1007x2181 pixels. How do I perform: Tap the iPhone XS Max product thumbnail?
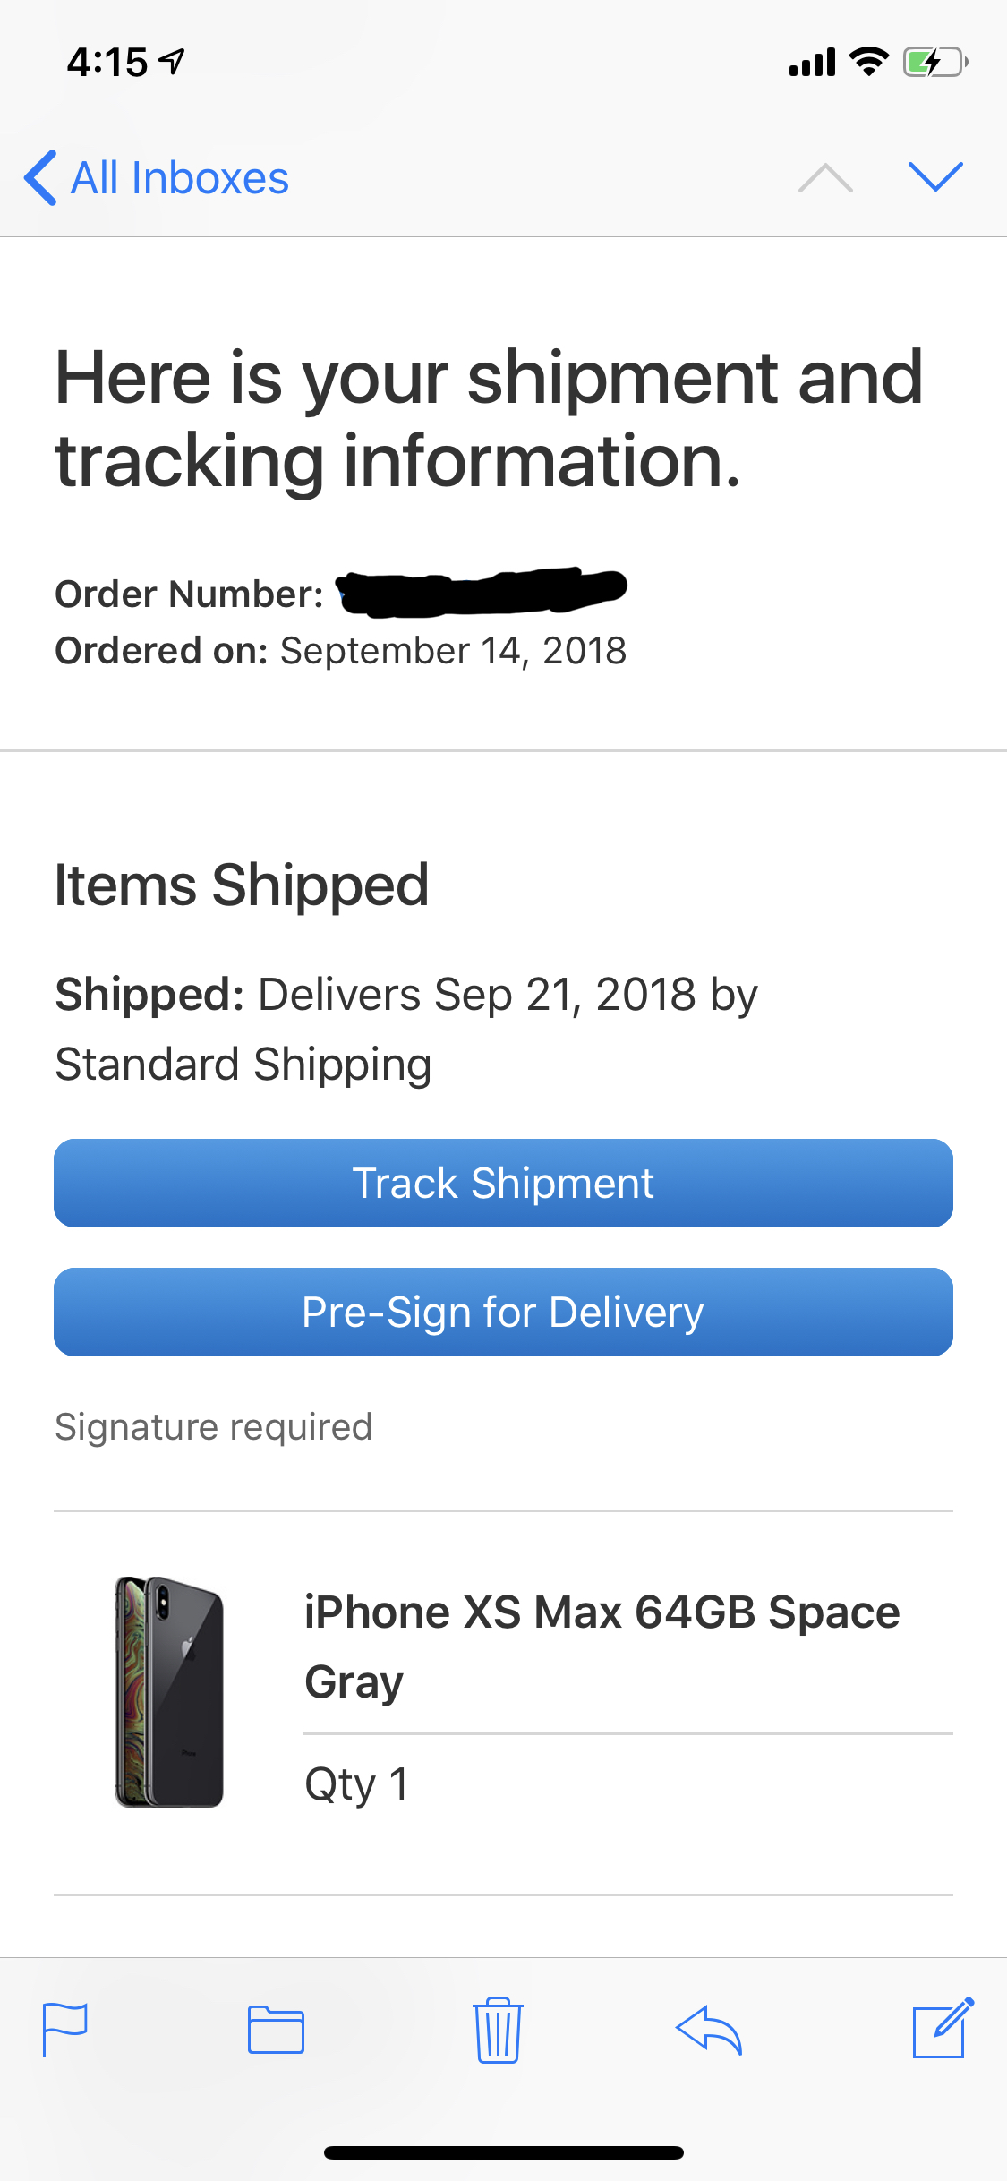click(169, 1691)
